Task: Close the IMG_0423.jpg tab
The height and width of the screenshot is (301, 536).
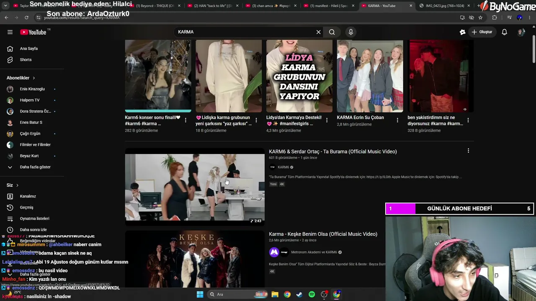Action: pos(468,6)
